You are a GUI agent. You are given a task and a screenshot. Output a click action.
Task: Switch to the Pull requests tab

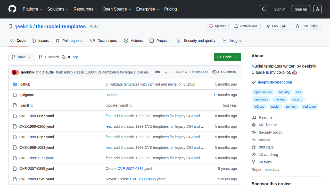click(69, 41)
